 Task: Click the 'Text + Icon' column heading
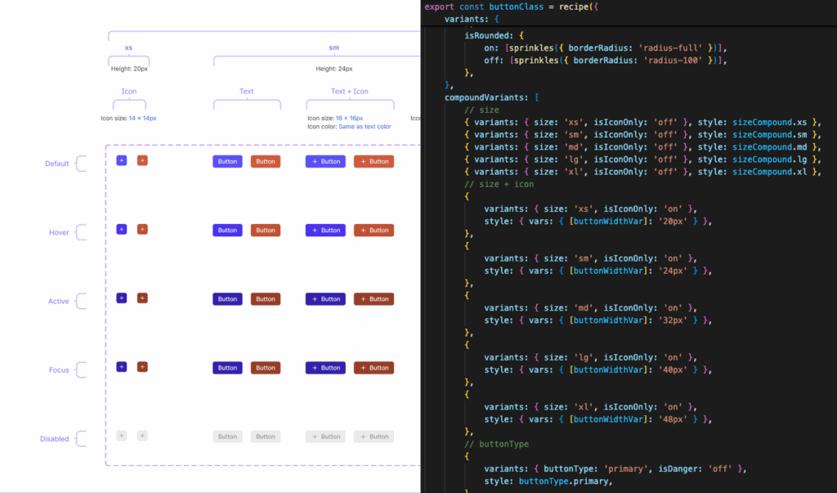click(x=350, y=92)
